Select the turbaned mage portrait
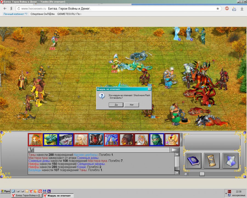 [172, 140]
